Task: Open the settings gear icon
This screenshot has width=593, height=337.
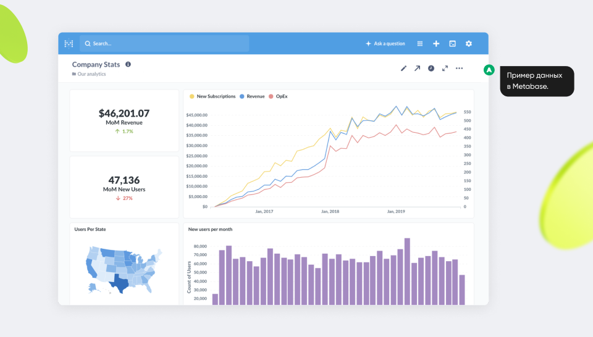Action: (469, 44)
